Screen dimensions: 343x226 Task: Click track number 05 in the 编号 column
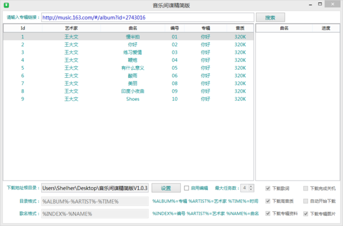(x=174, y=68)
